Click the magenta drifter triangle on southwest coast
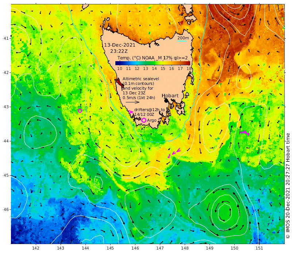 pyautogui.click(x=131, y=112)
